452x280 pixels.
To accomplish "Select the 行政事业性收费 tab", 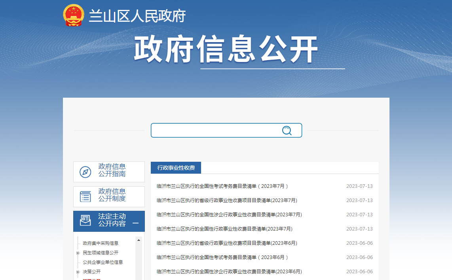I will tap(176, 168).
